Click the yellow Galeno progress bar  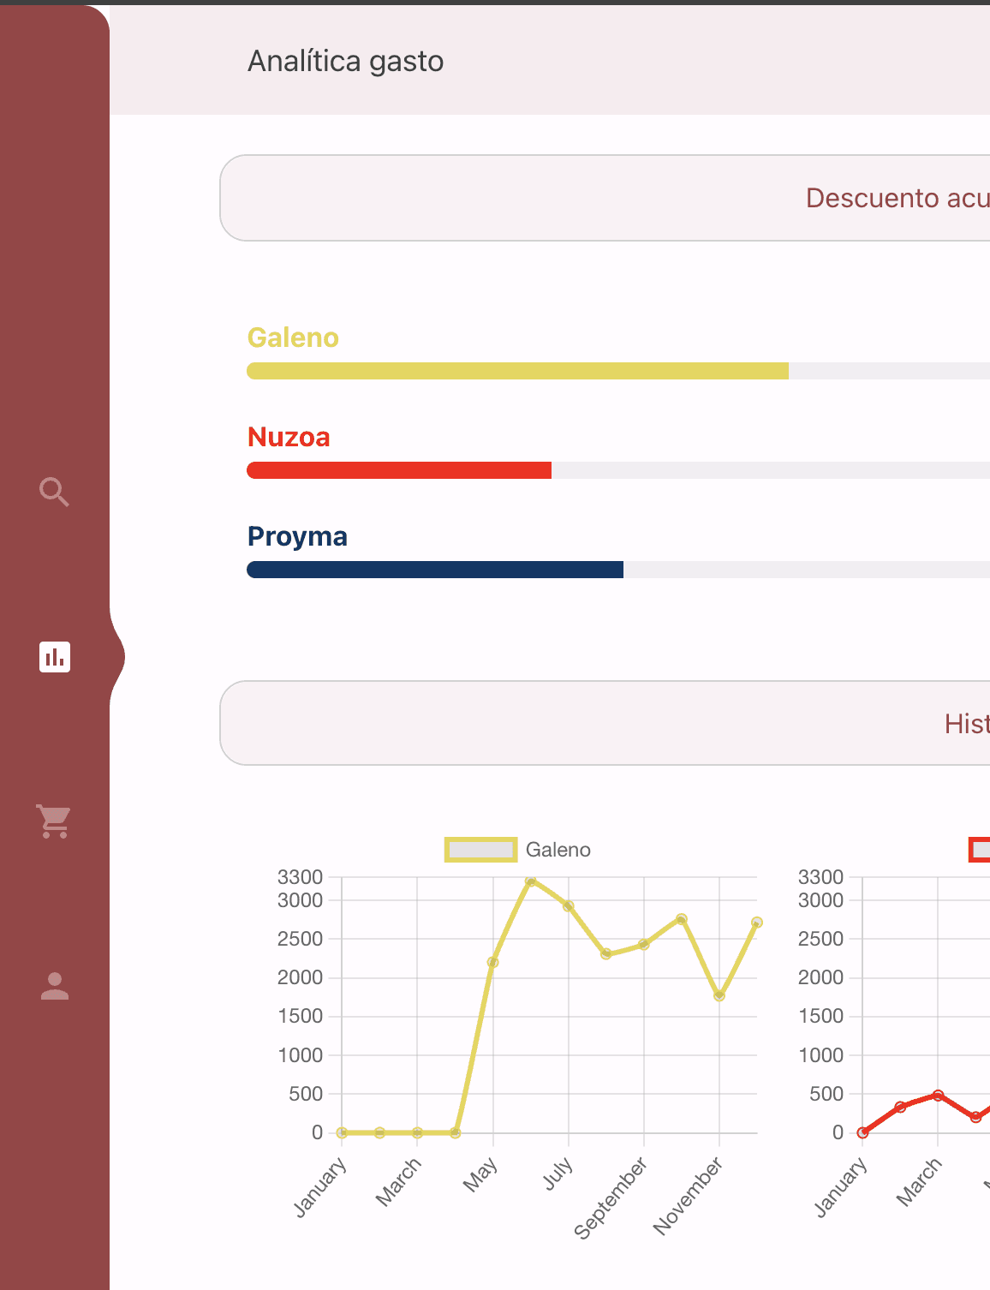point(517,371)
